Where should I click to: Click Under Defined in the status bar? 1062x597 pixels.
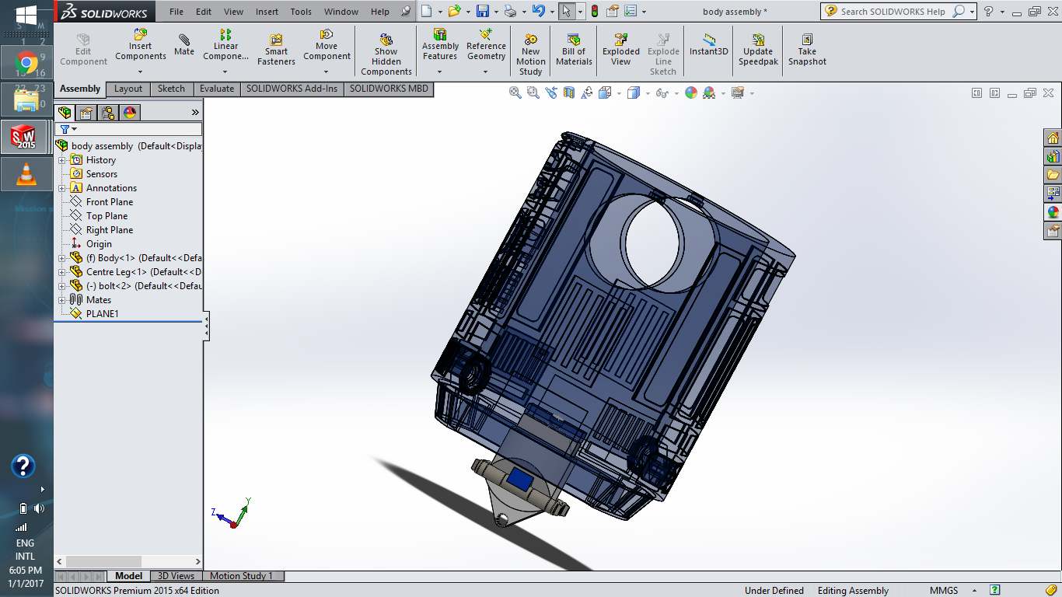(774, 591)
